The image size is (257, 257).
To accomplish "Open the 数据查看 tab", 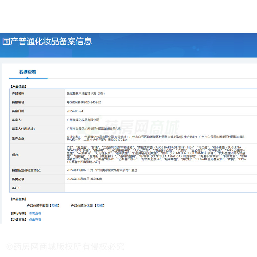I will point(28,72).
